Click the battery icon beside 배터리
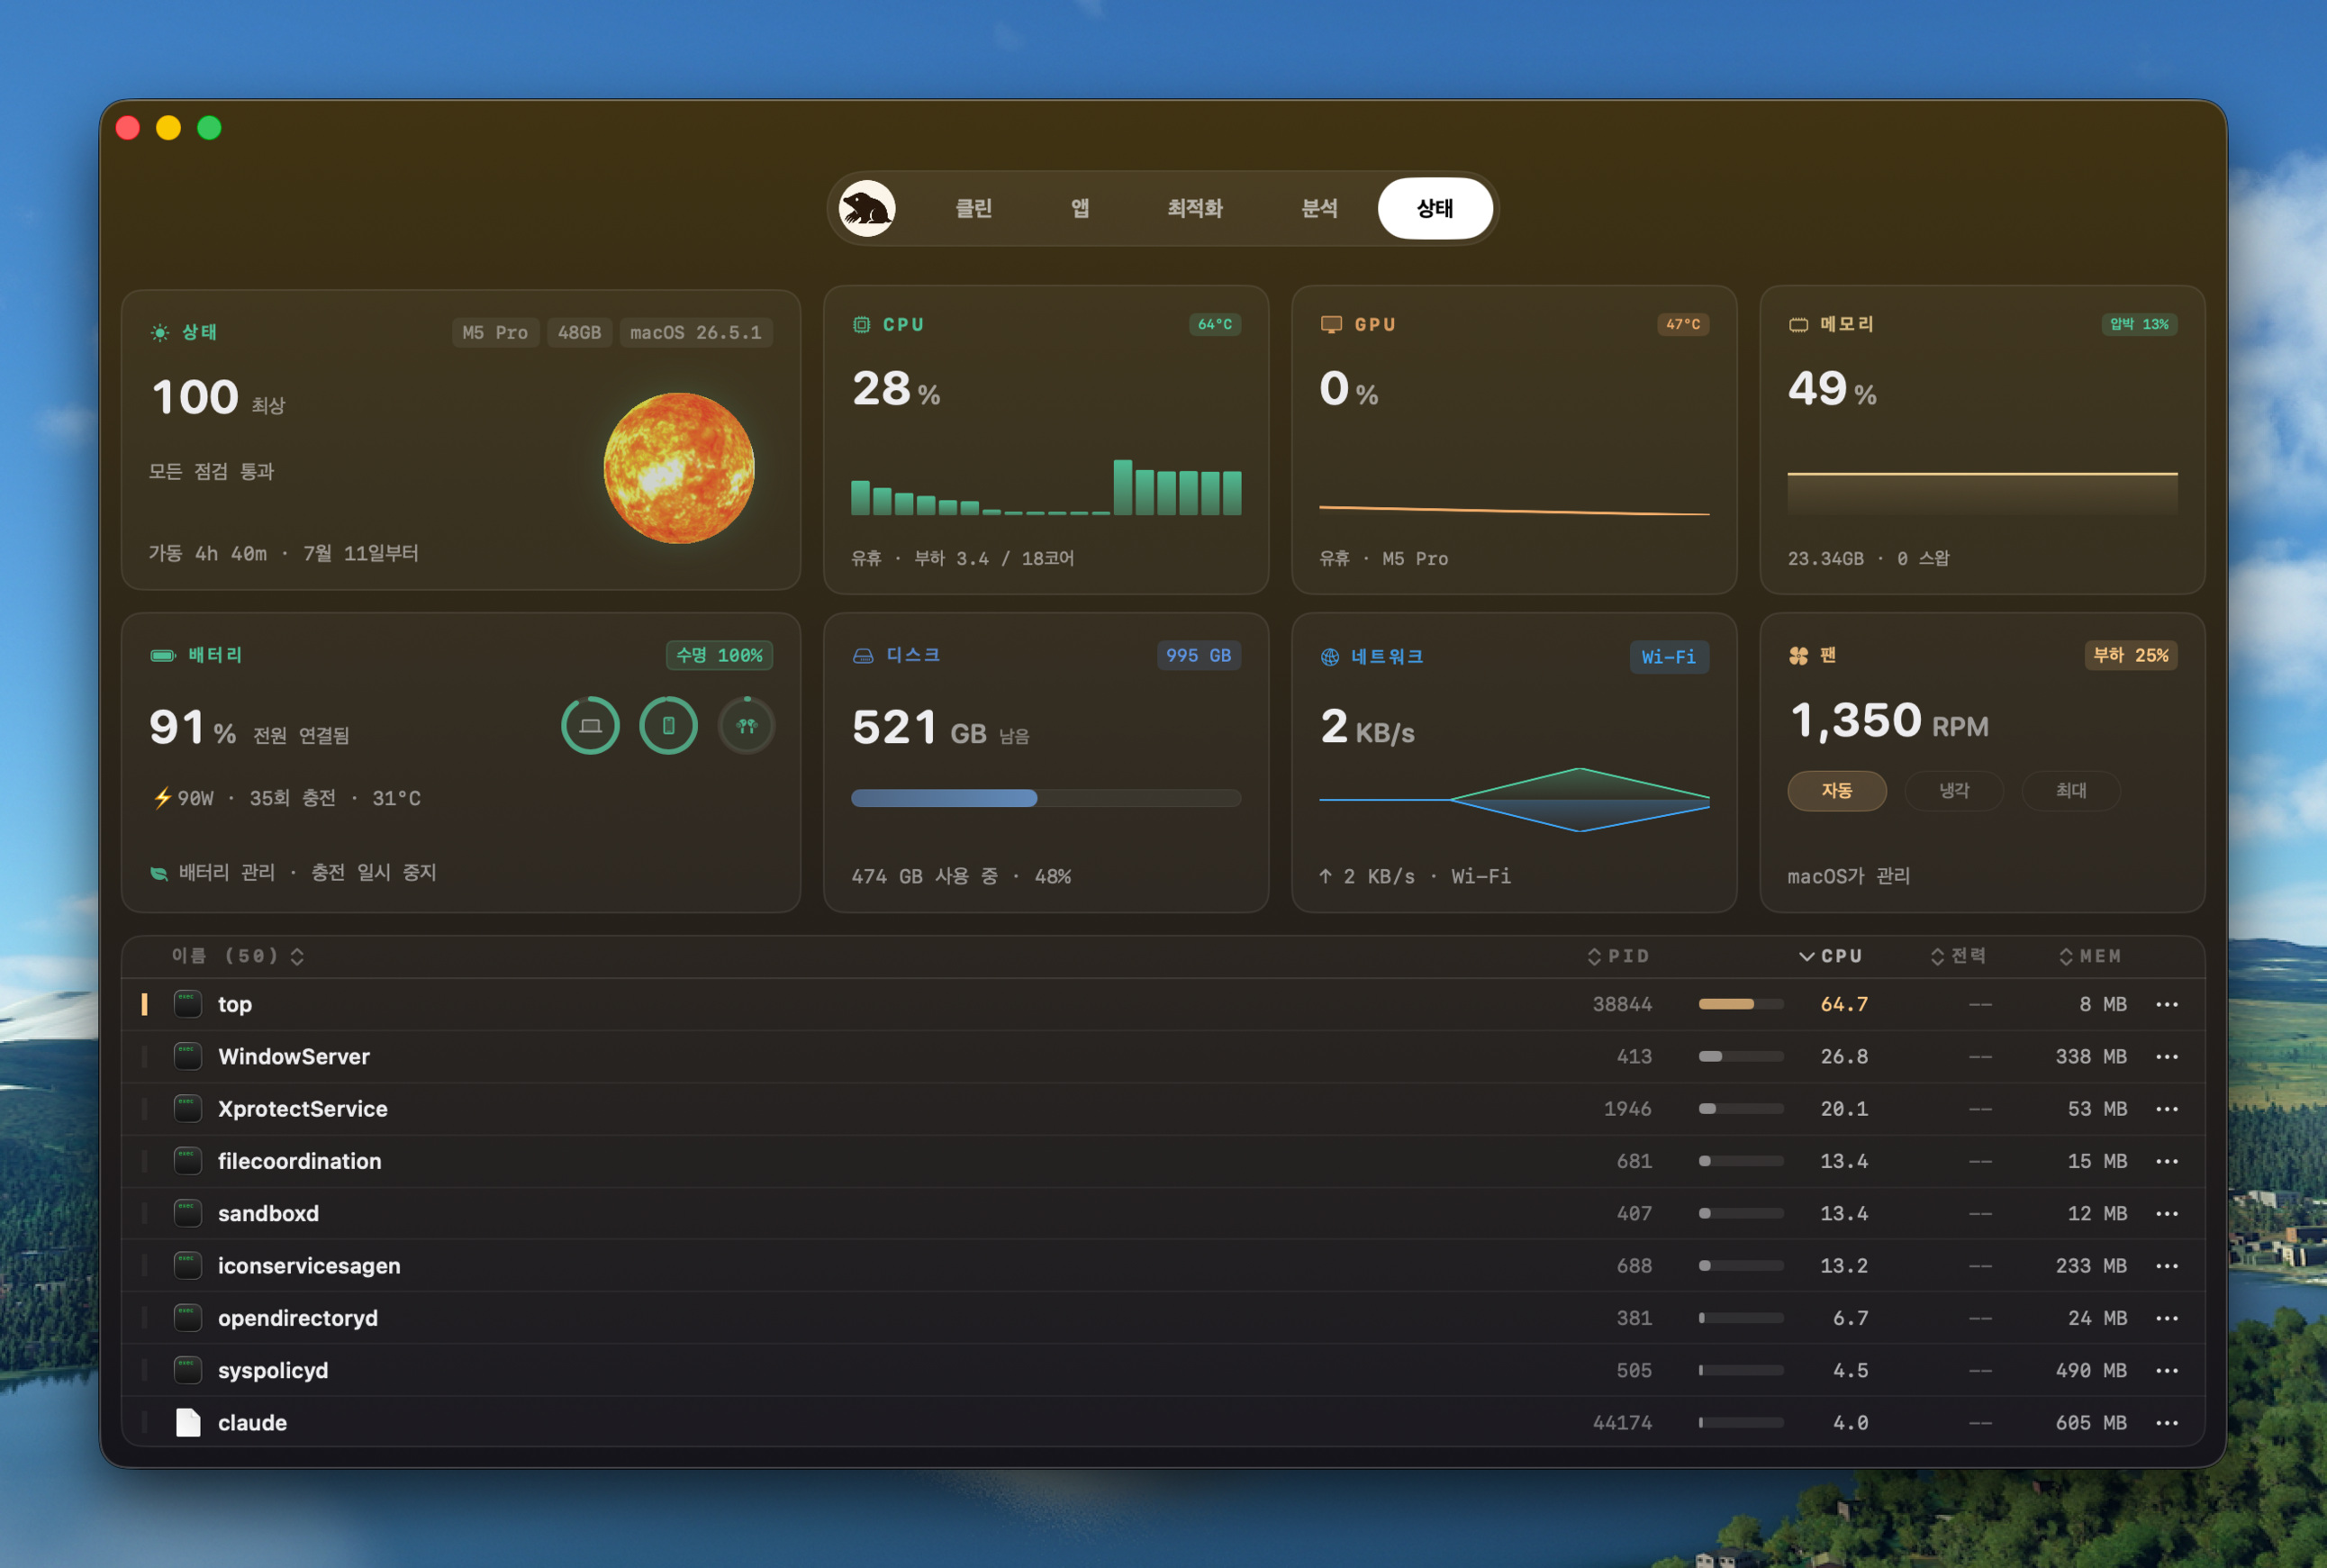The image size is (2327, 1568). pos(163,655)
